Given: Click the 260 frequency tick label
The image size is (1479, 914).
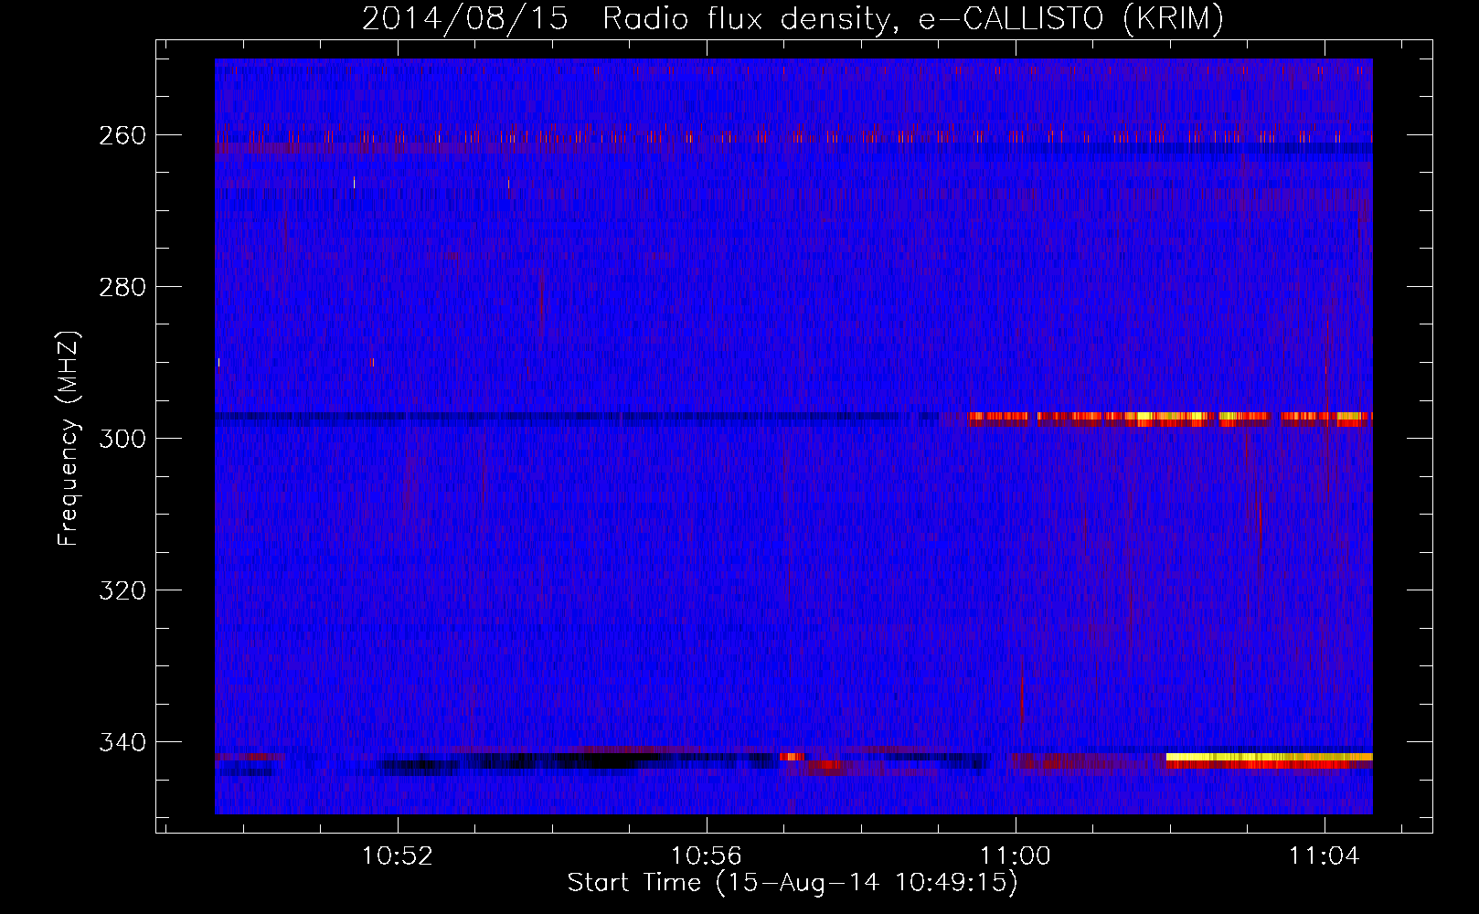Looking at the screenshot, I should [x=122, y=135].
